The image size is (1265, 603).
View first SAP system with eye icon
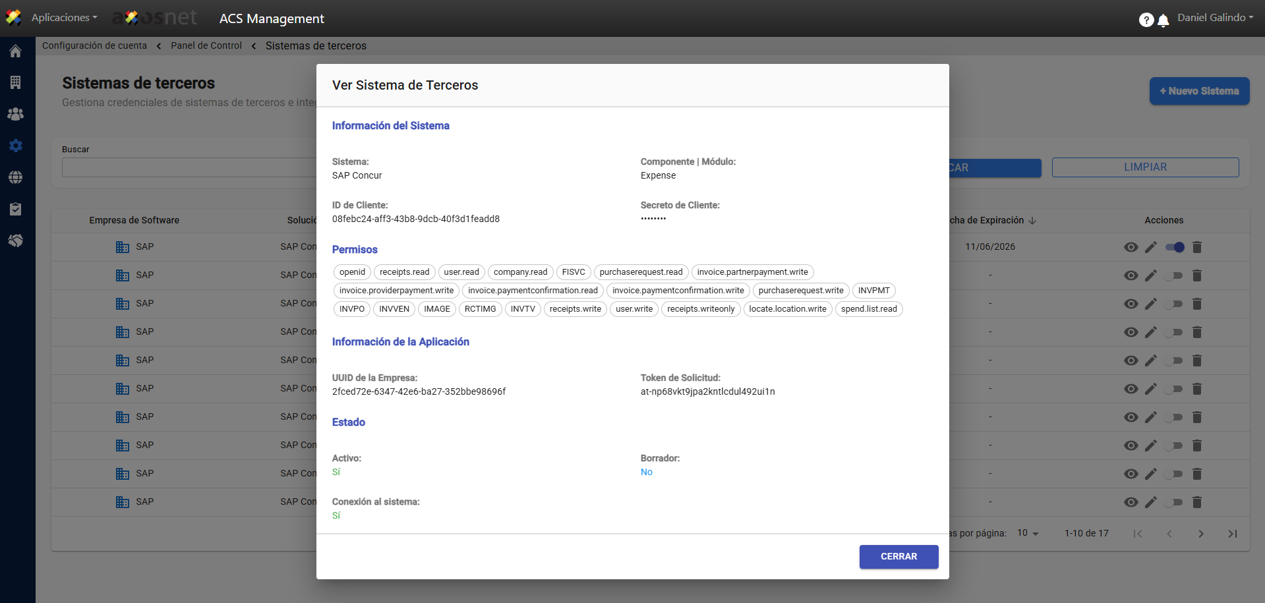1131,247
